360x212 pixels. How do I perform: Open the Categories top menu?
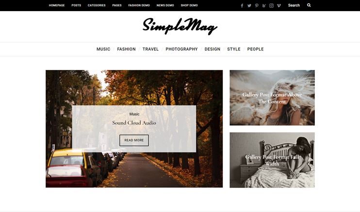coord(97,5)
